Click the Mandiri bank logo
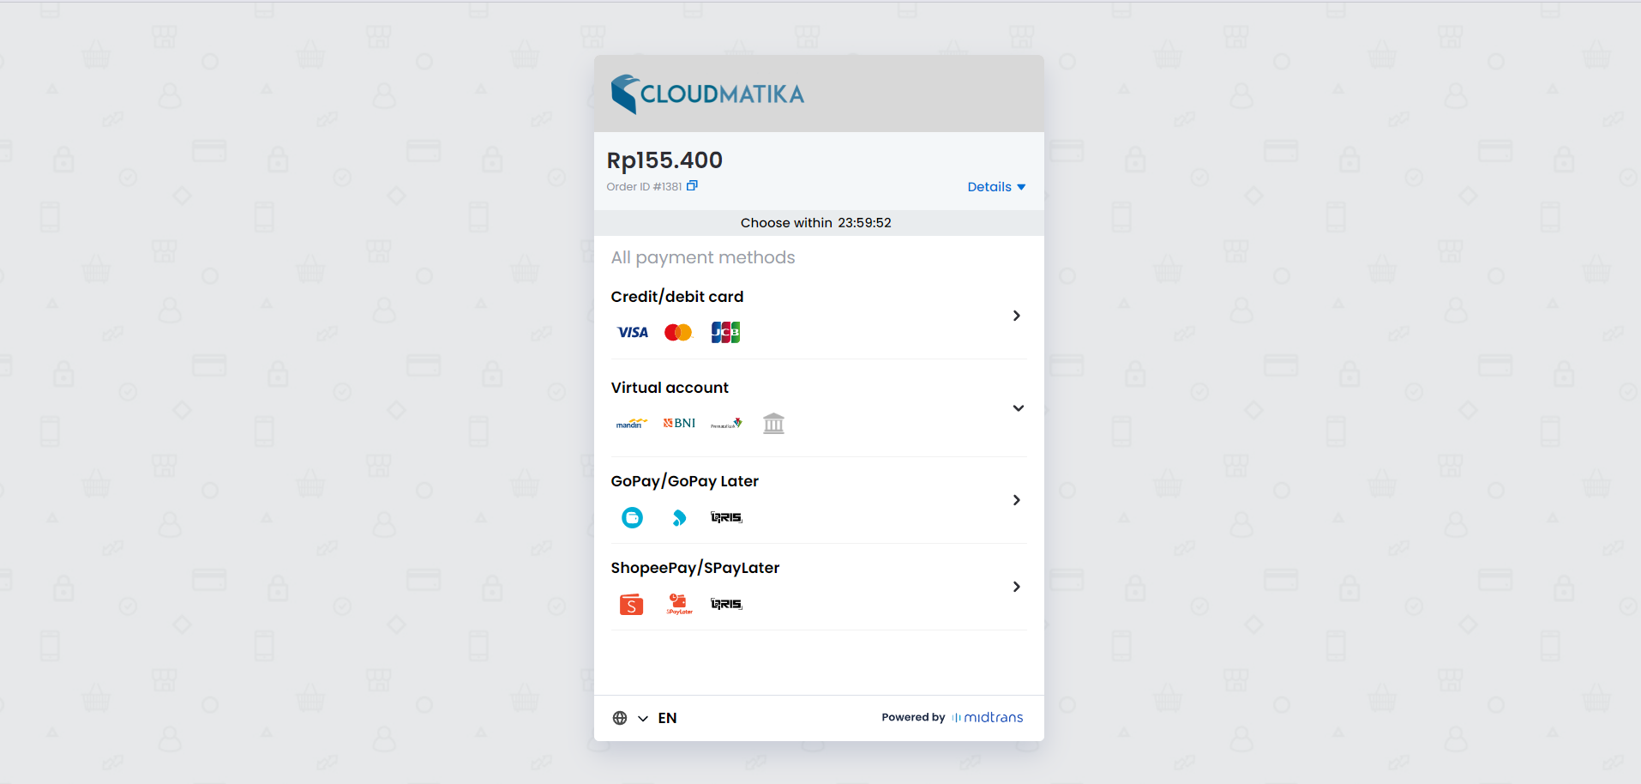The image size is (1641, 784). 632,424
